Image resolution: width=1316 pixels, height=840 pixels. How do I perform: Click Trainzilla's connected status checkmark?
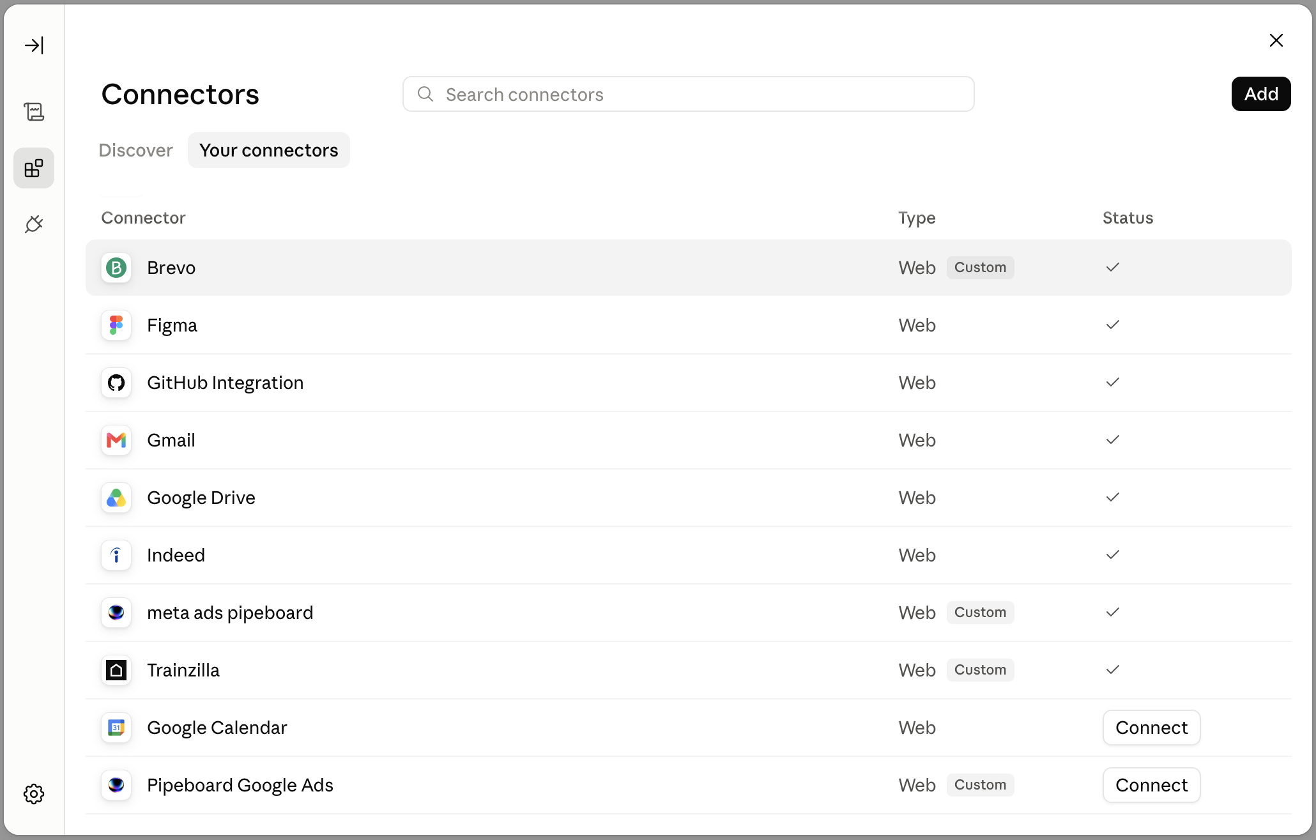point(1113,669)
